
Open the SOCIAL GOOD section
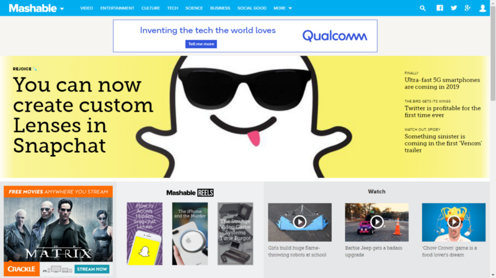coord(252,8)
